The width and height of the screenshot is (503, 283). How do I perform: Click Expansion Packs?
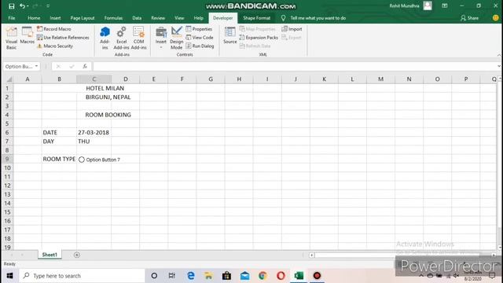pyautogui.click(x=259, y=38)
